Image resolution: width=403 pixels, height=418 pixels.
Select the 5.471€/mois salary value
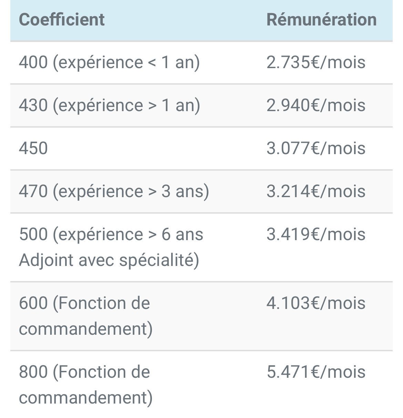316,372
